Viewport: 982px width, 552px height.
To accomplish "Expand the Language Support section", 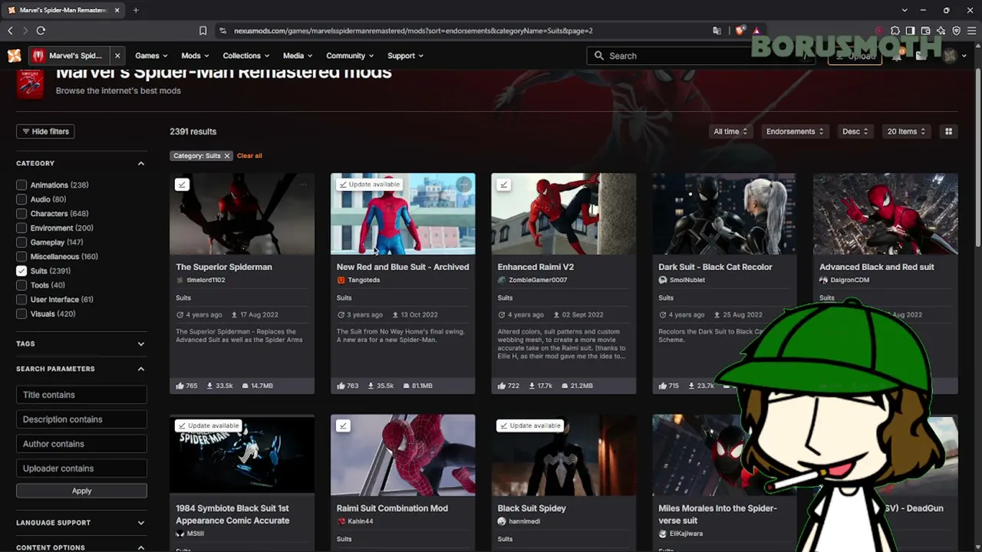I will click(140, 523).
